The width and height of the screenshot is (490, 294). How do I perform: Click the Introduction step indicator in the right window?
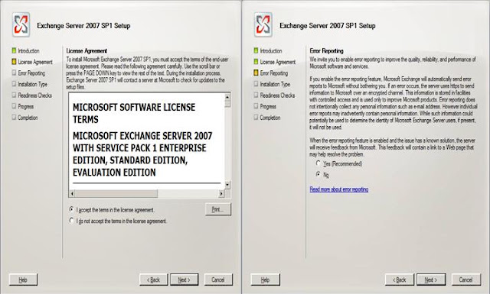click(x=268, y=51)
